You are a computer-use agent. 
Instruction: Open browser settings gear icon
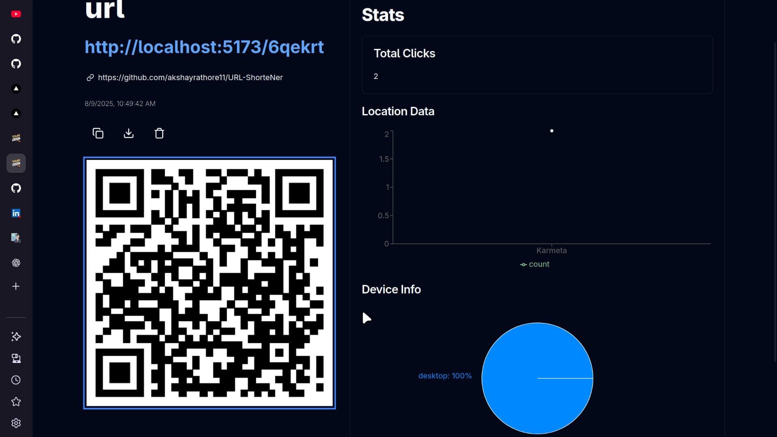coord(16,423)
